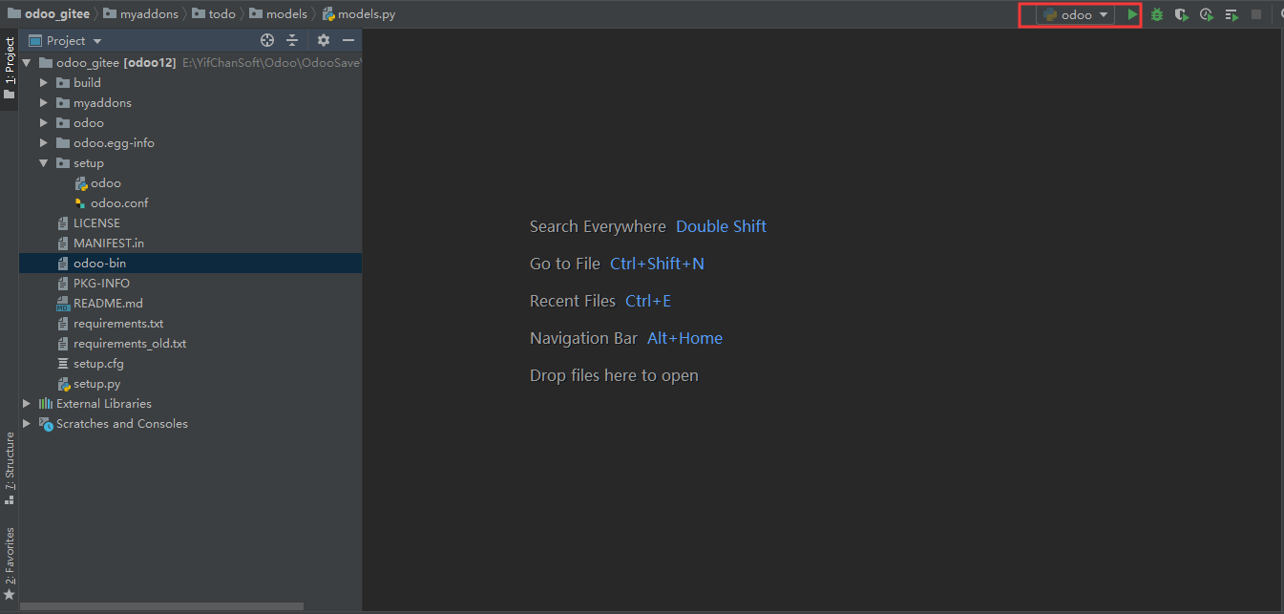Expand the myaddons folder arrow
This screenshot has height=614, width=1284.
[x=44, y=103]
